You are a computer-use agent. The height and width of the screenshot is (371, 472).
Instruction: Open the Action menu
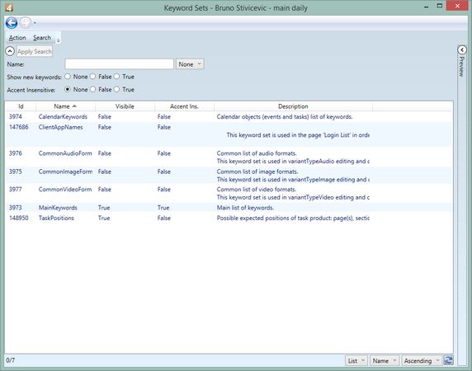click(17, 38)
